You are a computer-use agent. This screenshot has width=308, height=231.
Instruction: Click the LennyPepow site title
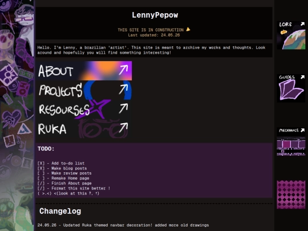tap(155, 15)
